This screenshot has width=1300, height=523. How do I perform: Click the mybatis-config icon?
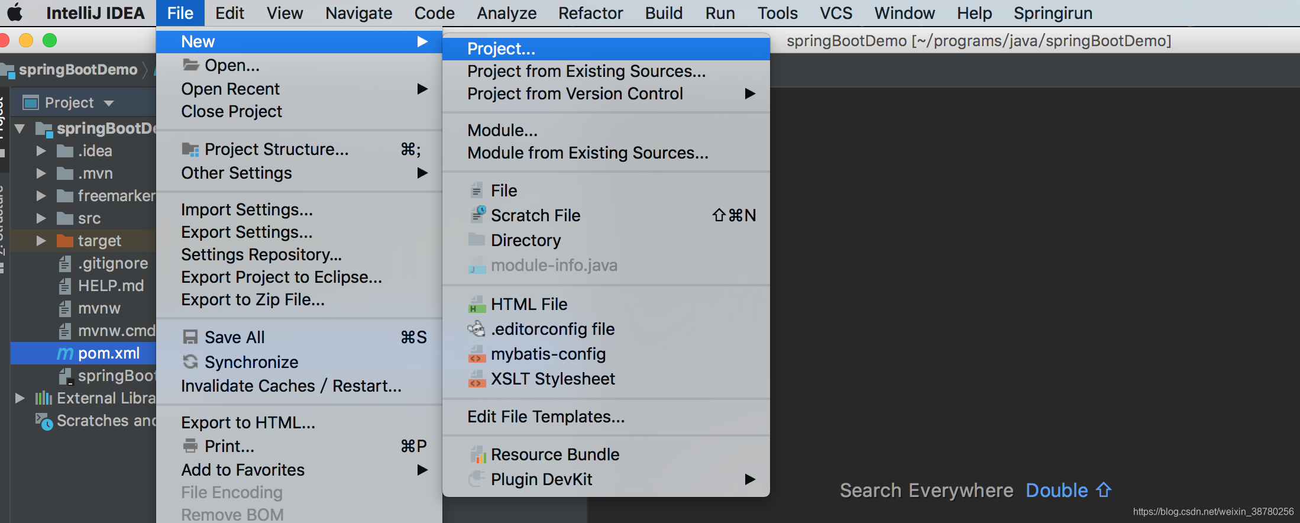(477, 354)
